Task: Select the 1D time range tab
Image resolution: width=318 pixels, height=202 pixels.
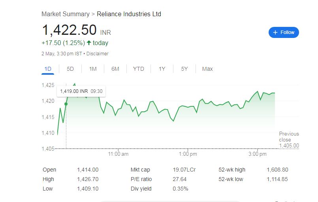Action: 48,69
